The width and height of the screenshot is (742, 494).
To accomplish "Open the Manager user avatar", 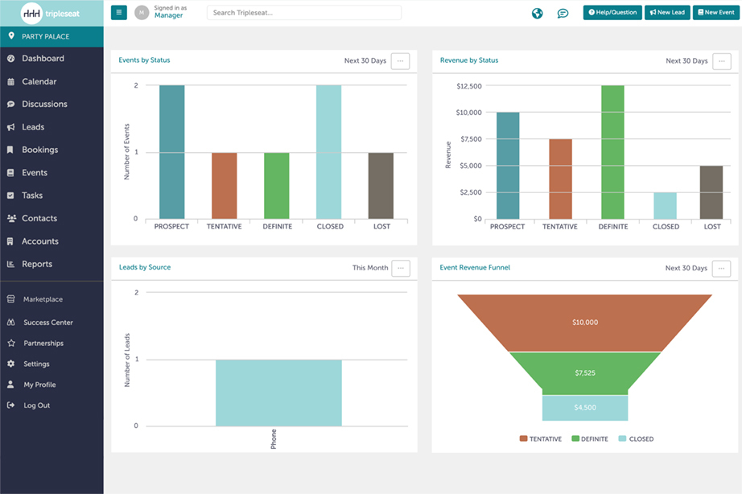I will pyautogui.click(x=142, y=13).
